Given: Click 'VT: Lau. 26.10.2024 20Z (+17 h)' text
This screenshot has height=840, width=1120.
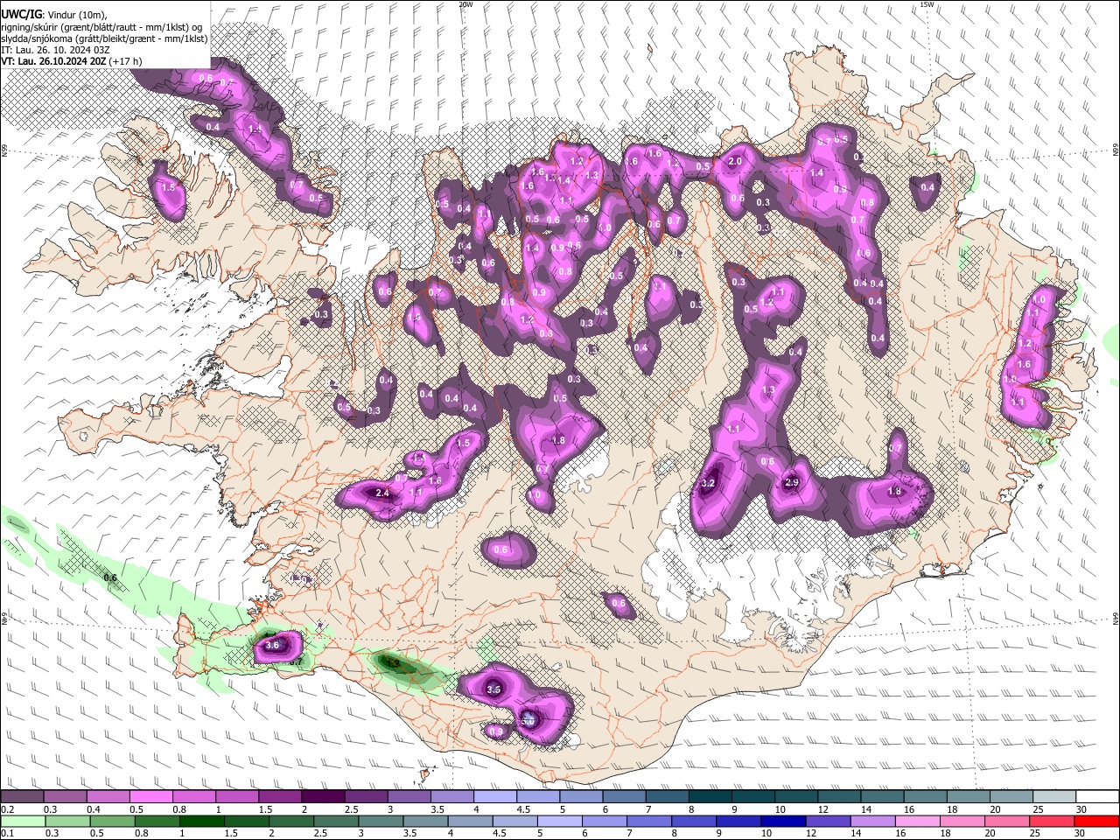Looking at the screenshot, I should tap(72, 61).
